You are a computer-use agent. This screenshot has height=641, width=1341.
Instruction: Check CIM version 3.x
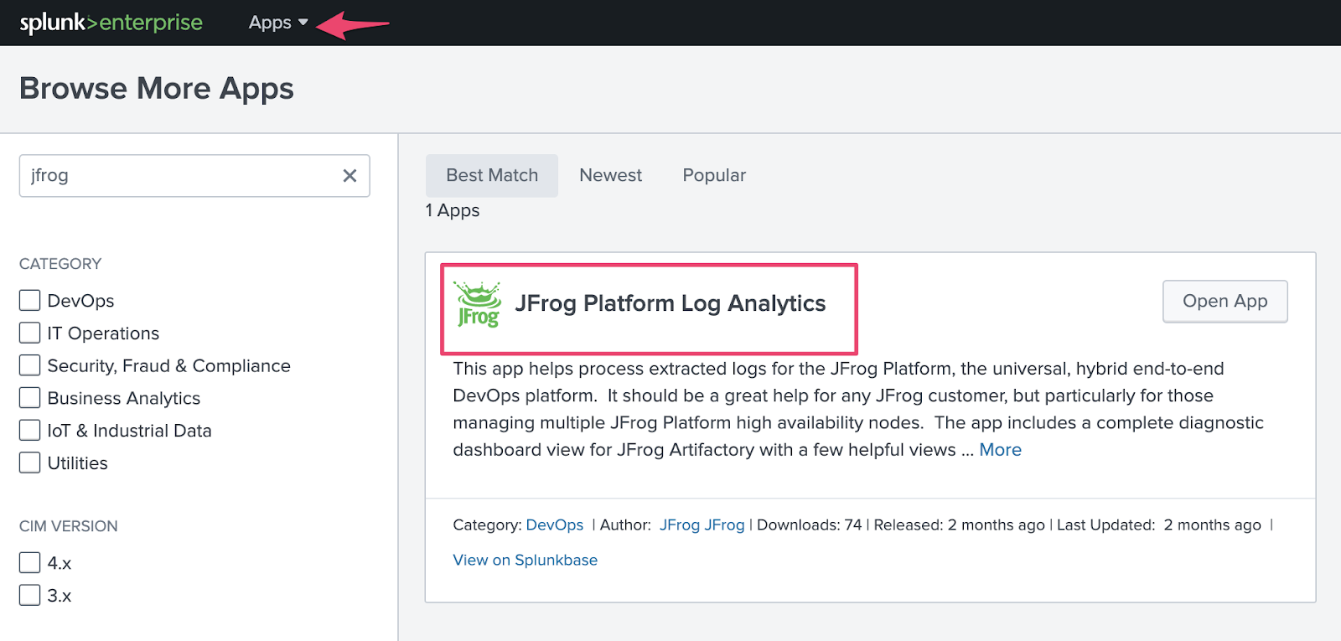pos(30,596)
